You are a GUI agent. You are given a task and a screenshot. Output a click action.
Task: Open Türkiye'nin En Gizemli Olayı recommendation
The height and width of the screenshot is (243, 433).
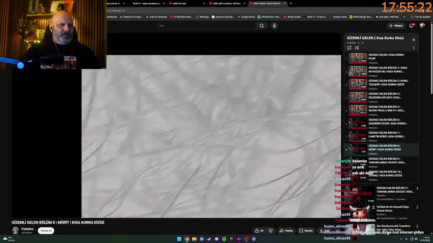393,209
